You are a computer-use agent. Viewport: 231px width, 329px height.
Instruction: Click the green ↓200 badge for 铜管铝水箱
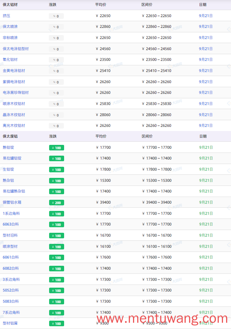(56, 203)
